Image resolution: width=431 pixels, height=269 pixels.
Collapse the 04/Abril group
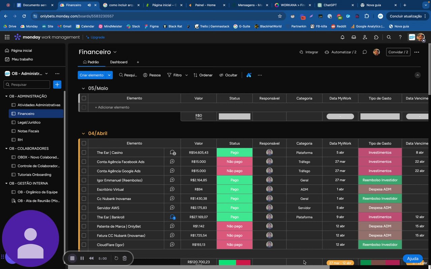(x=84, y=133)
